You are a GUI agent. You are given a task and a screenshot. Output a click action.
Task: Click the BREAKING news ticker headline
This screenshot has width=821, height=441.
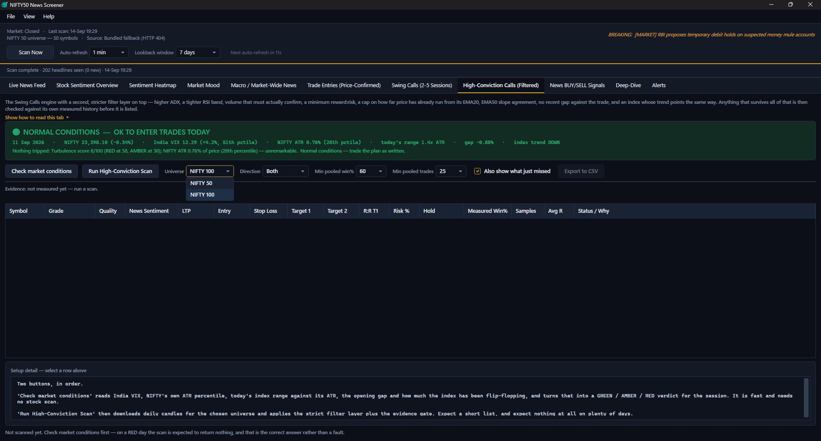[x=712, y=35]
